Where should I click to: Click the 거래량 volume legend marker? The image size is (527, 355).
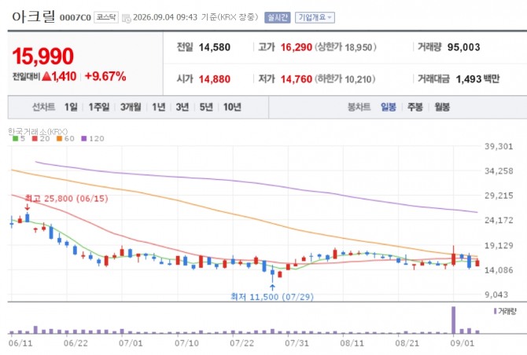(495, 311)
